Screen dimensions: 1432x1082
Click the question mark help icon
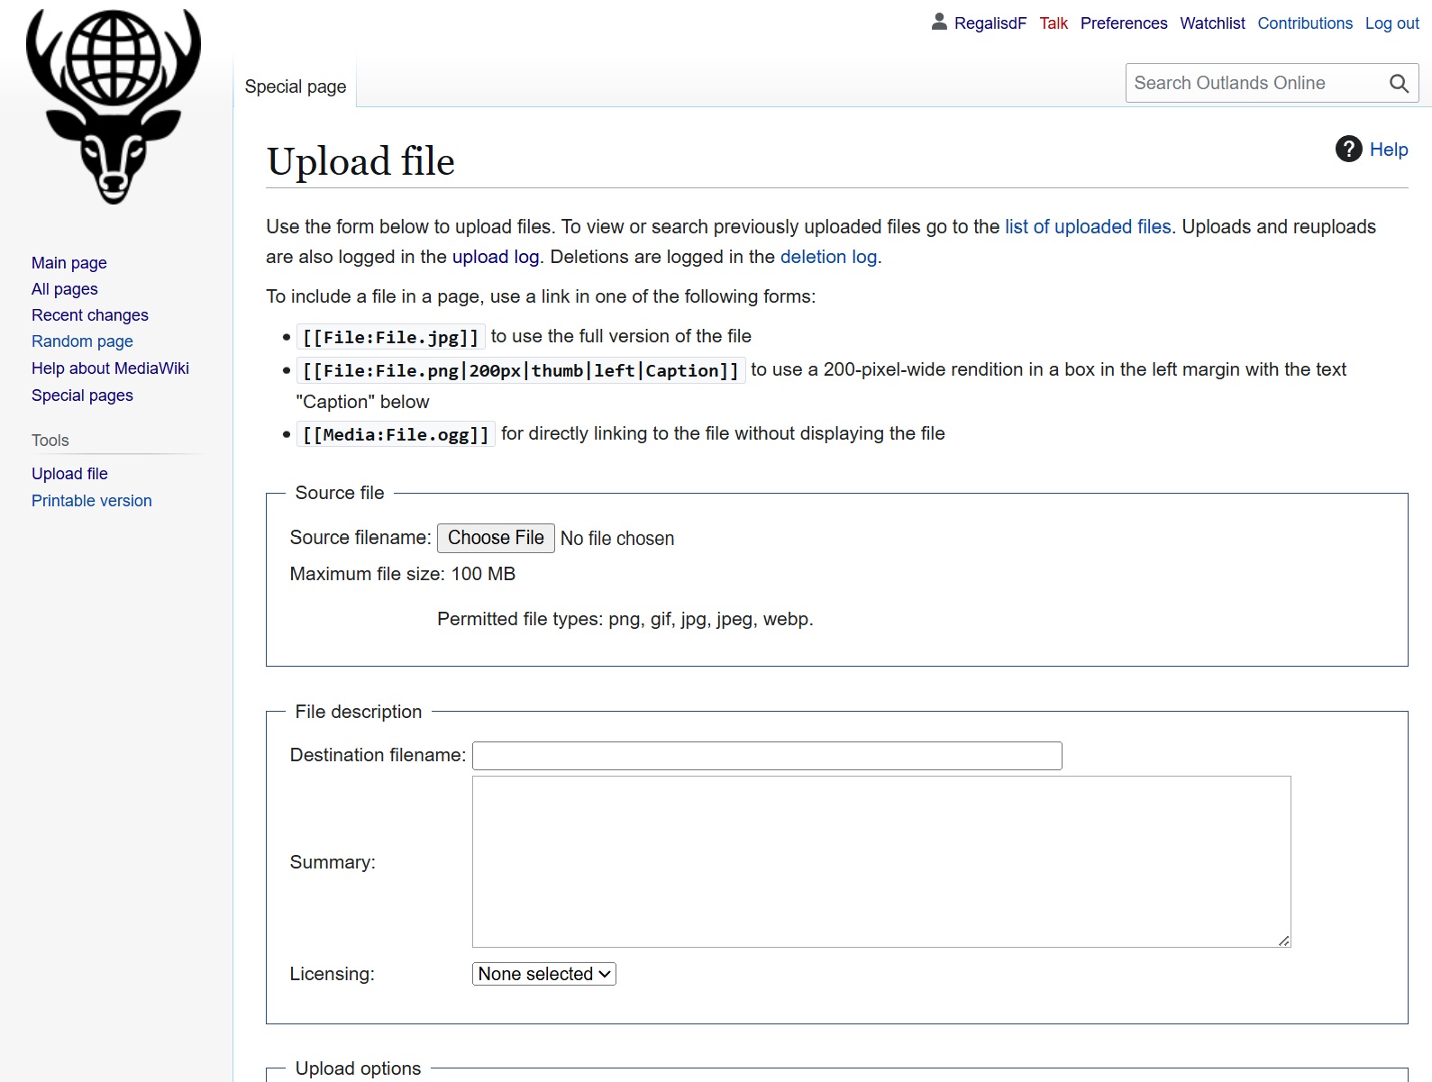1348,149
